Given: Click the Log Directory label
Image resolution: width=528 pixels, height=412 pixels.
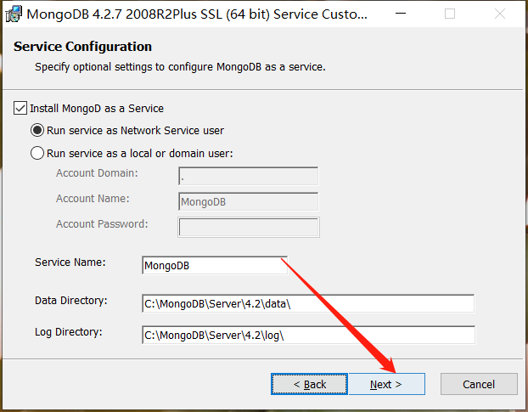Looking at the screenshot, I should (x=69, y=331).
